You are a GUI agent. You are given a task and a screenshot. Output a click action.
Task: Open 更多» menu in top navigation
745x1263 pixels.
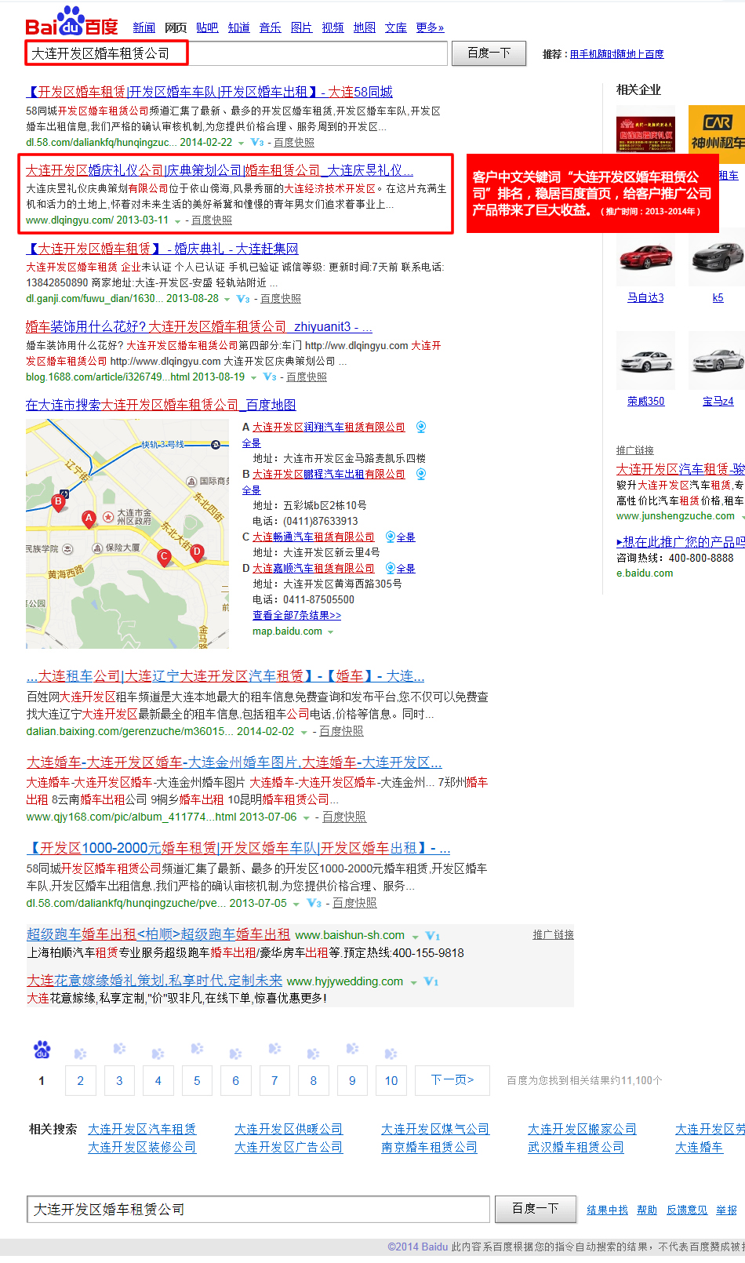(430, 27)
